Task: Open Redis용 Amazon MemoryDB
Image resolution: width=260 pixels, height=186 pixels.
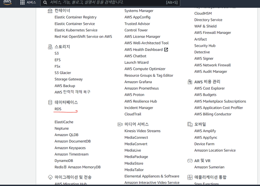Action: 78,167
